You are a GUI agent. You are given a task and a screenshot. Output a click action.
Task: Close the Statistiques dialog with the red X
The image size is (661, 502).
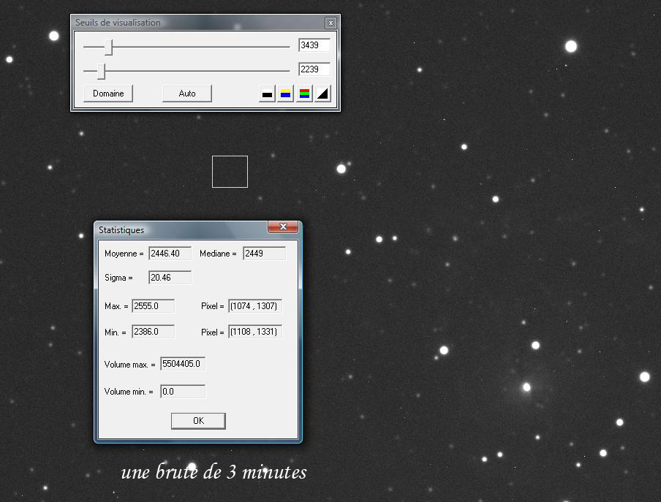tap(283, 227)
